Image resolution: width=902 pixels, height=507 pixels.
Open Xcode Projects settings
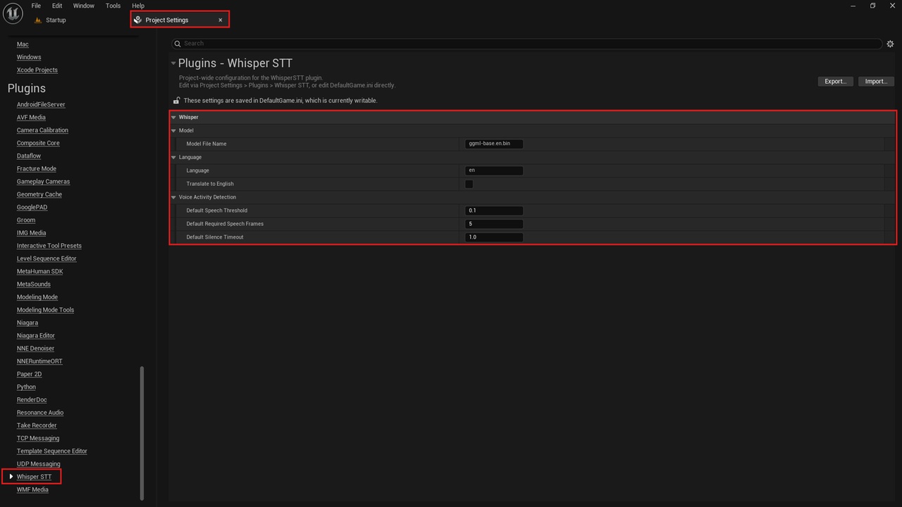pyautogui.click(x=37, y=70)
